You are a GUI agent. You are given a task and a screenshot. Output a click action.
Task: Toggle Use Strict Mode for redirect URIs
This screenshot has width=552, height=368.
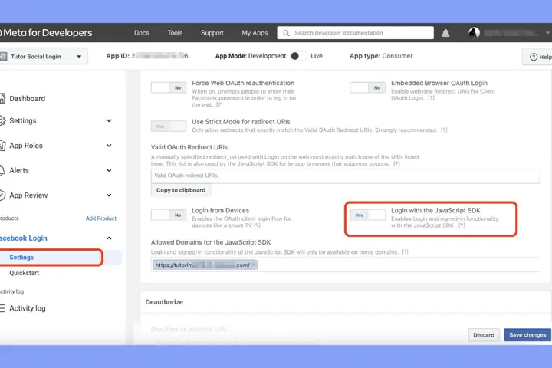(169, 127)
